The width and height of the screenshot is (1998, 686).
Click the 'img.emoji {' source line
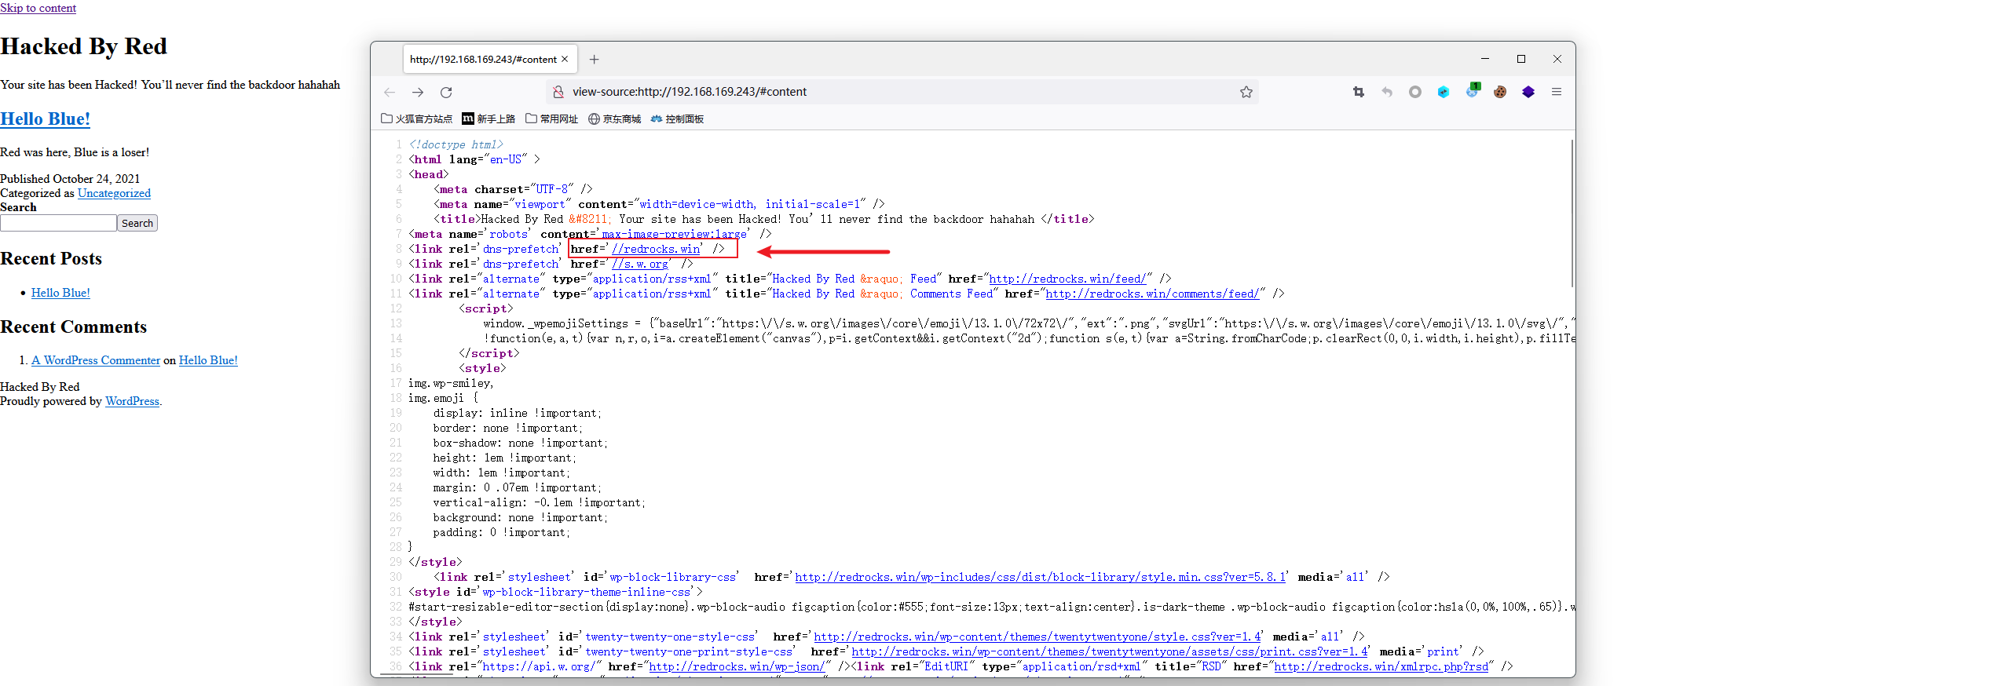443,398
